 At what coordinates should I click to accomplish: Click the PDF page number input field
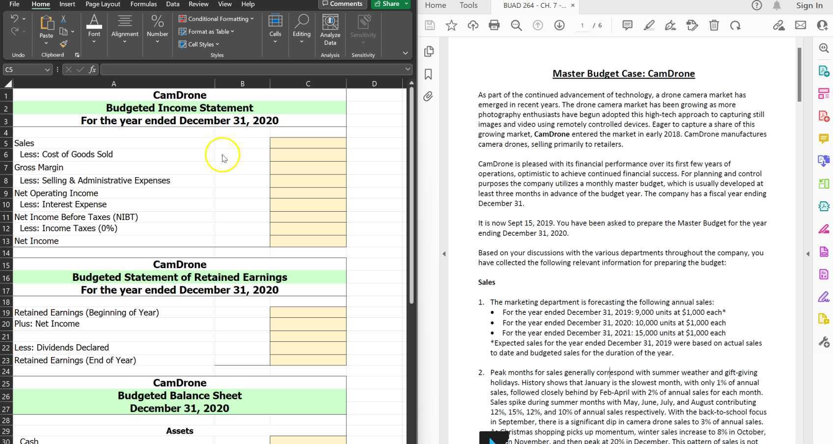pos(582,25)
